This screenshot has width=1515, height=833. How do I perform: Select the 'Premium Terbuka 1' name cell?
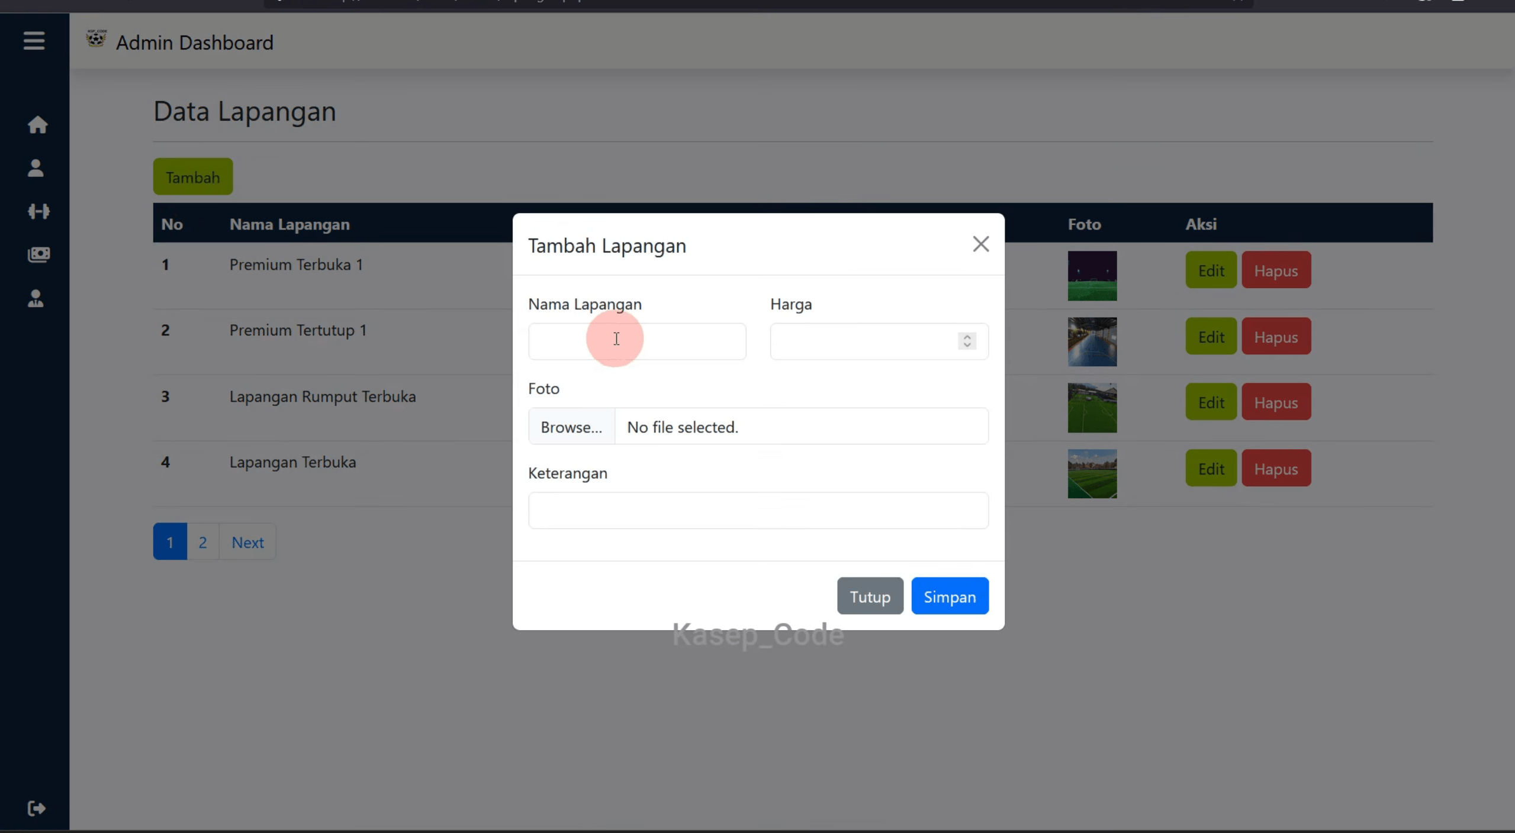pyautogui.click(x=296, y=264)
